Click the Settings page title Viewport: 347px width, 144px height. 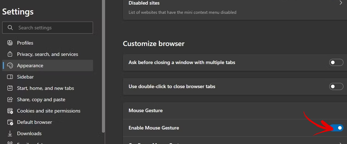[18, 11]
